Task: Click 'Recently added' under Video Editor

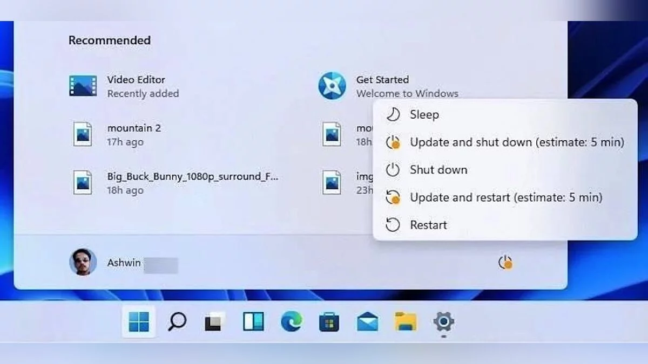Action: pyautogui.click(x=143, y=93)
